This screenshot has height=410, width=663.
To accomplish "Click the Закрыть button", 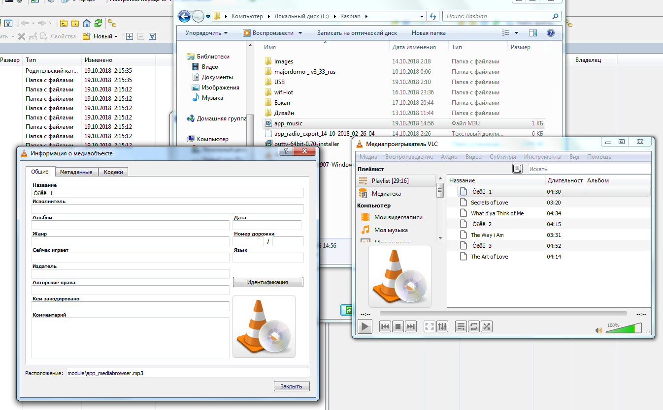I will (x=291, y=386).
